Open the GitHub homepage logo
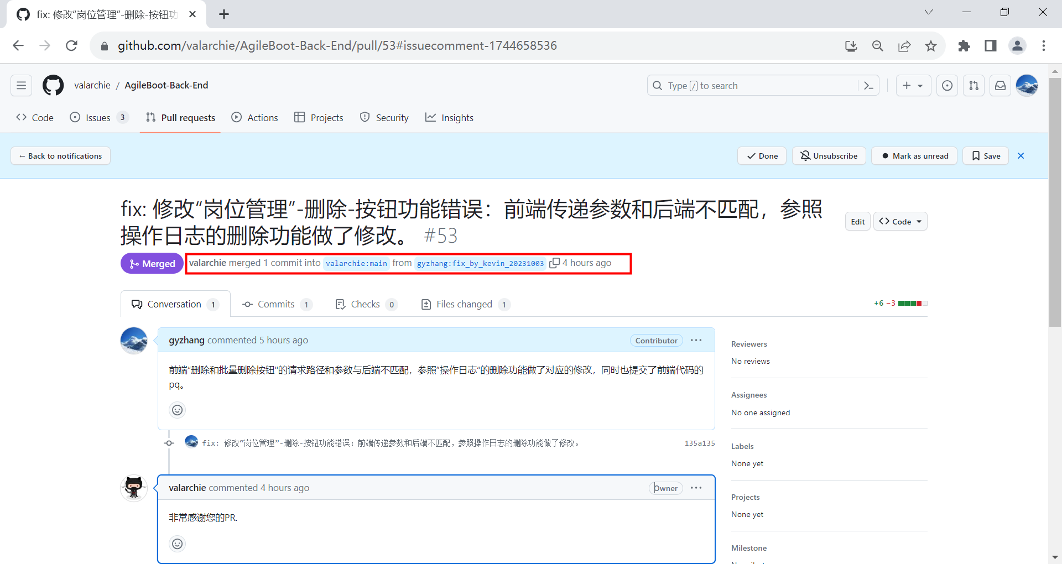 point(53,86)
